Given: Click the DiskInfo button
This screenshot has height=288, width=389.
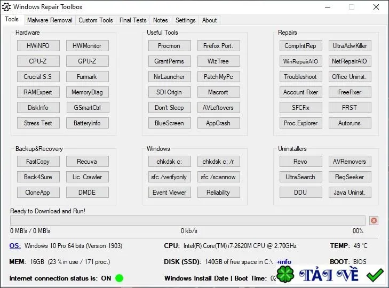Looking at the screenshot, I should (x=38, y=107).
